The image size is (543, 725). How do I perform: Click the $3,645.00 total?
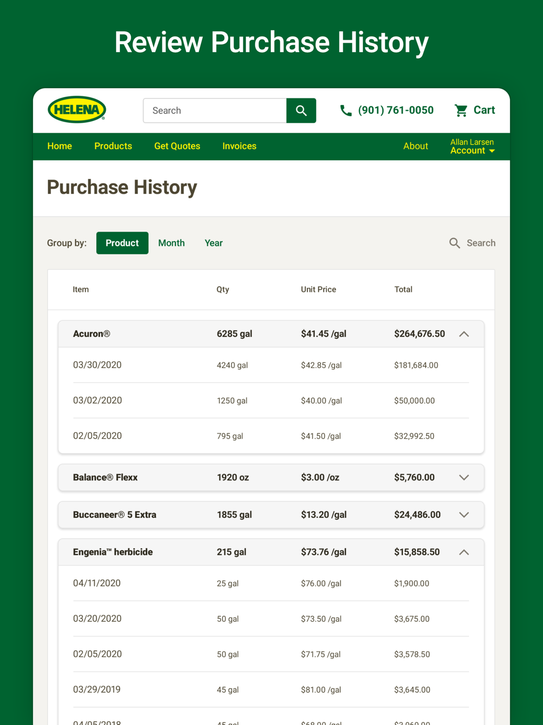(x=412, y=690)
